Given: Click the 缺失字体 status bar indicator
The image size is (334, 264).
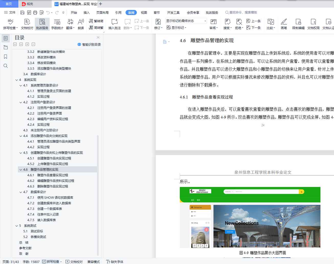Looking at the screenshot, I should [x=115, y=262].
